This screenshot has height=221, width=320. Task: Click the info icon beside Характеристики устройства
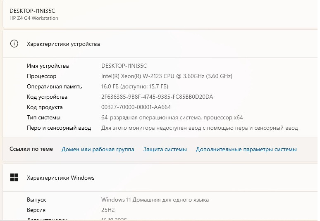[x=14, y=44]
